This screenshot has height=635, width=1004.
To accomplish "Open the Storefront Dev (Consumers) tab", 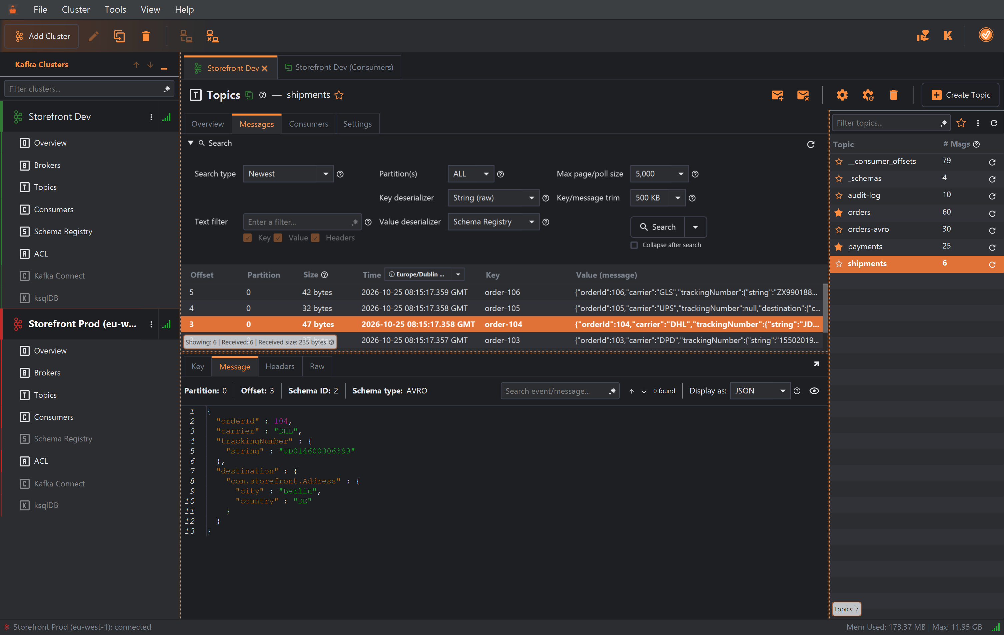I will (339, 68).
